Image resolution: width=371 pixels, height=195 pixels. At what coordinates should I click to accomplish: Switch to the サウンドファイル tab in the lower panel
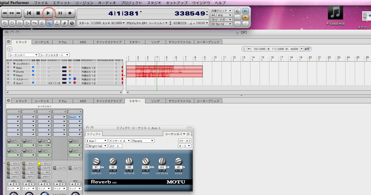[x=180, y=101]
